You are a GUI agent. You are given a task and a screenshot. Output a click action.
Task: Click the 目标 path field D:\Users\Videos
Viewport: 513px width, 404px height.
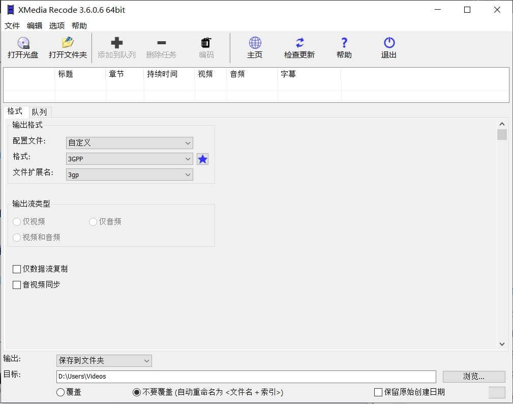246,377
